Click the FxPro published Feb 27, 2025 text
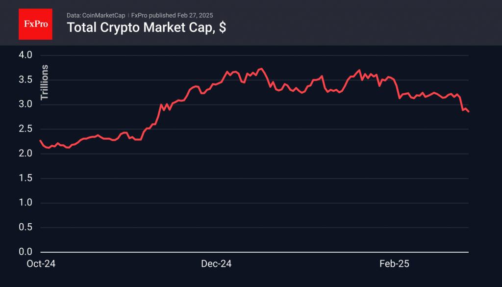Screen dimensions: 502x287 (x=172, y=15)
